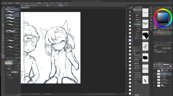Expand the ダウンロード material folder
Screen dimensions: 173x96
pyautogui.click(x=136, y=36)
